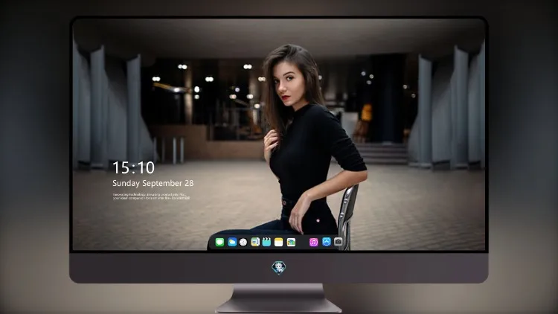
Task: Open the green-yellow document app in the dock
Action: point(255,243)
